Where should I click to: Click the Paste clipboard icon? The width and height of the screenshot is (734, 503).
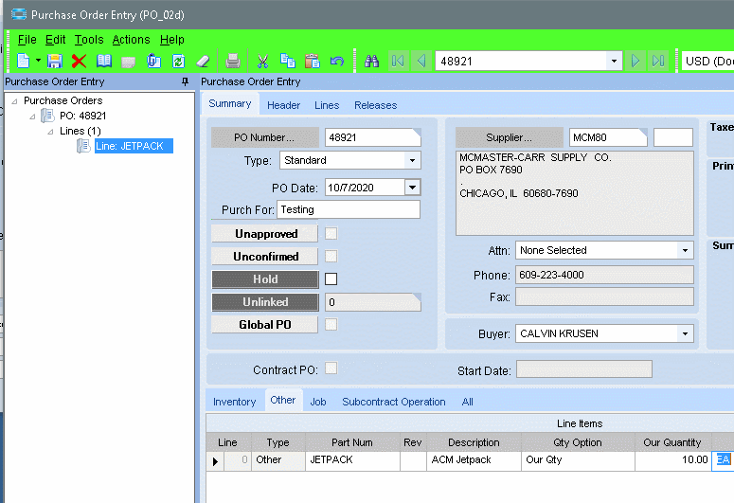point(312,61)
